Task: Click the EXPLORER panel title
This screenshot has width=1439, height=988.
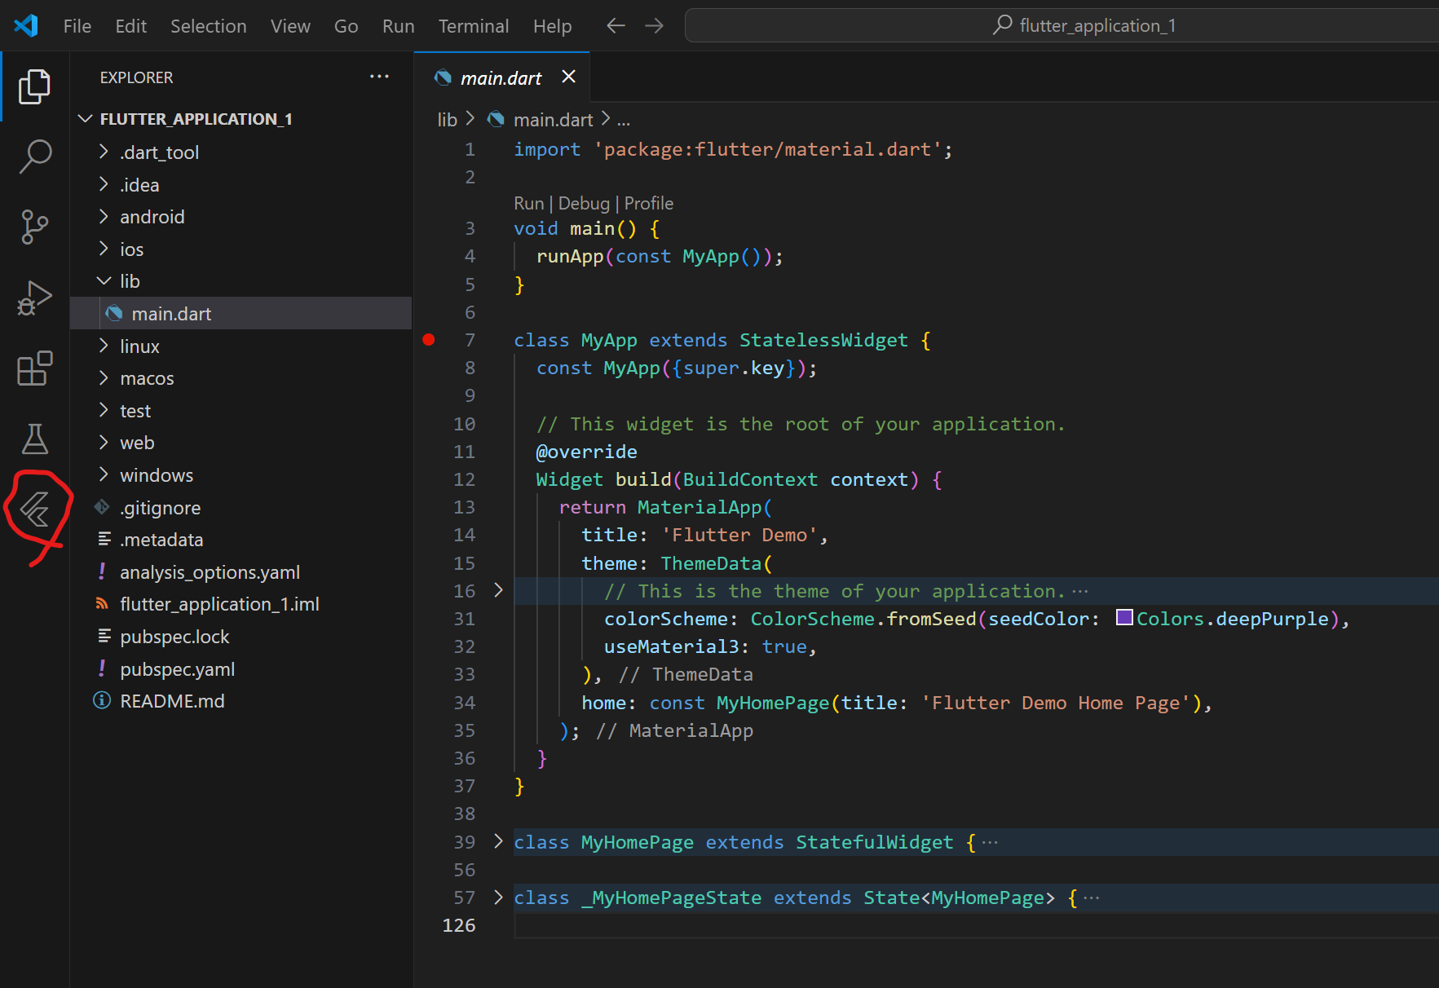Action: [136, 77]
